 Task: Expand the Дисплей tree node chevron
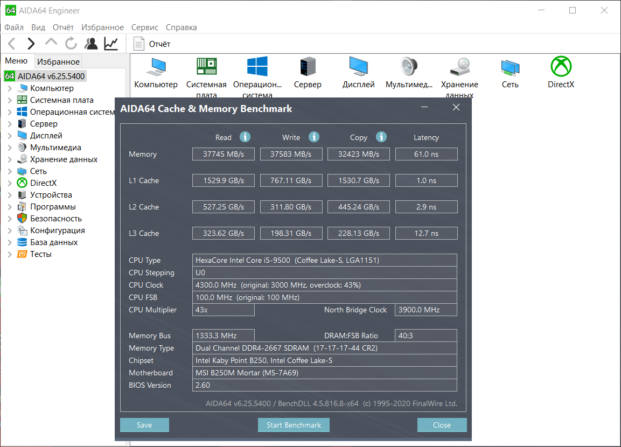[10, 136]
